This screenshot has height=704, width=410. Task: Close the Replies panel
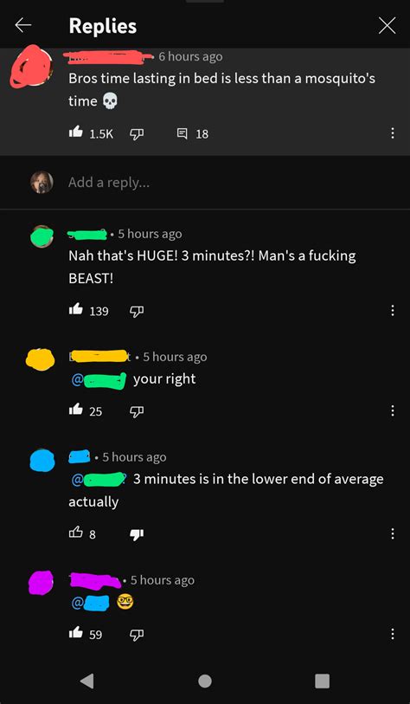387,26
